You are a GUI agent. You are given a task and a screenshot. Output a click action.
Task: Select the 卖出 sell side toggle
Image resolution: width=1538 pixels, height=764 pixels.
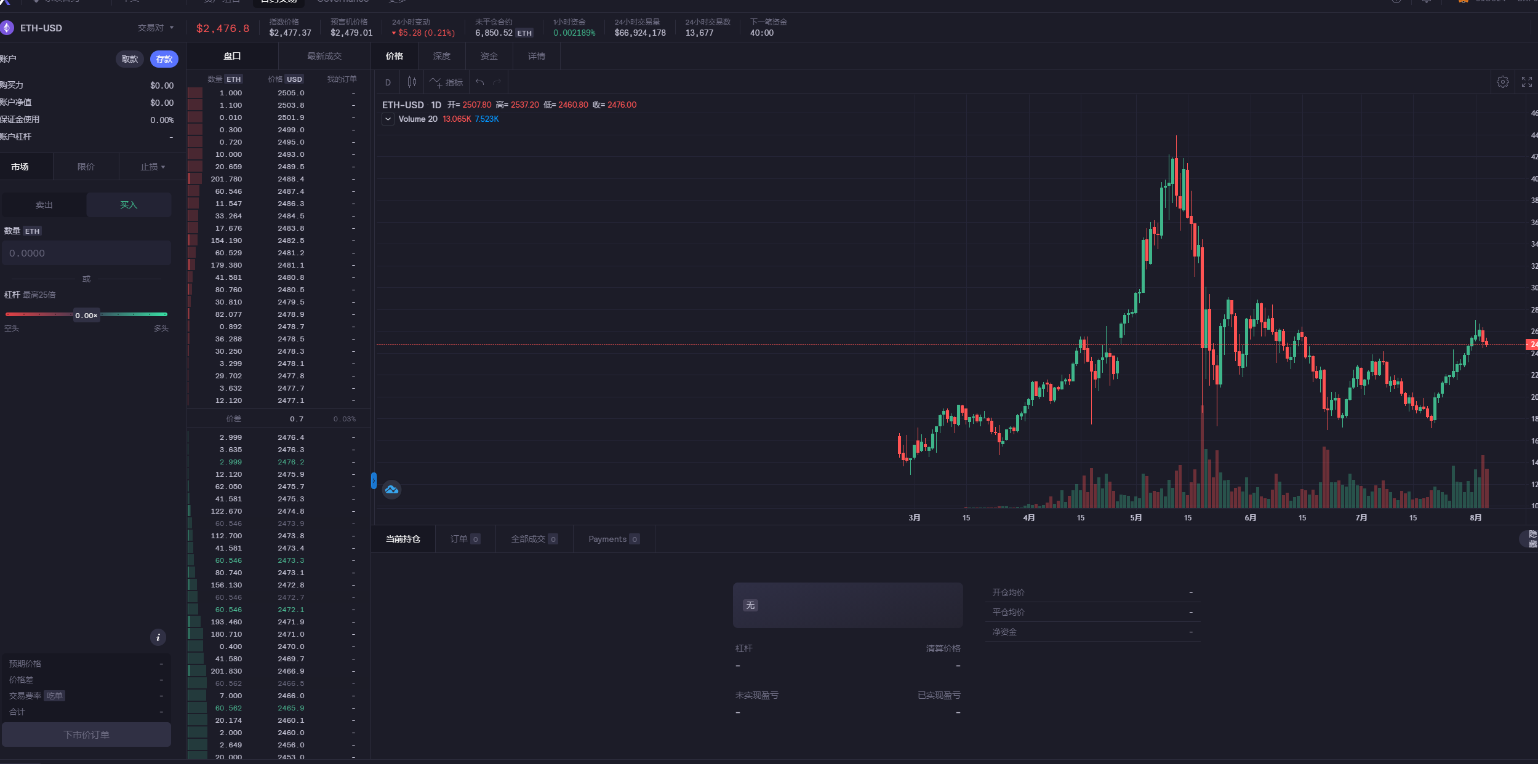coord(44,205)
